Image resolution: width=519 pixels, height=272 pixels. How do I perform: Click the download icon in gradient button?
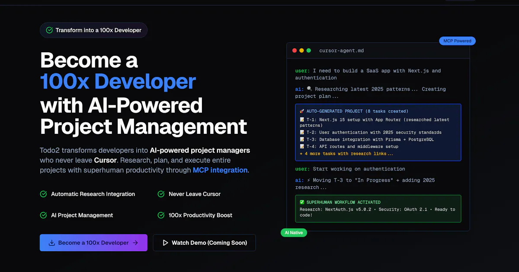52,243
